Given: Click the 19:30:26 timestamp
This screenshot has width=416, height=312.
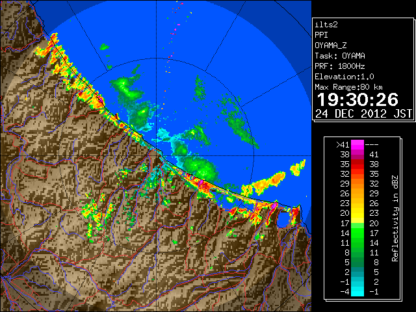Looking at the screenshot, I should point(357,99).
